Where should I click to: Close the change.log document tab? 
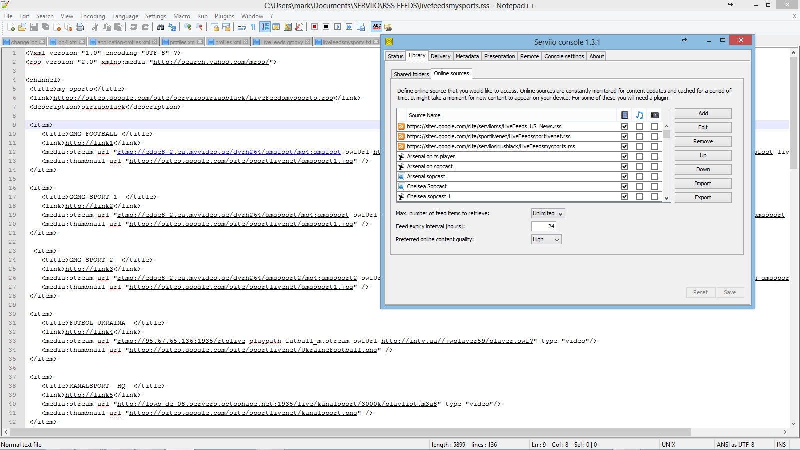(42, 42)
